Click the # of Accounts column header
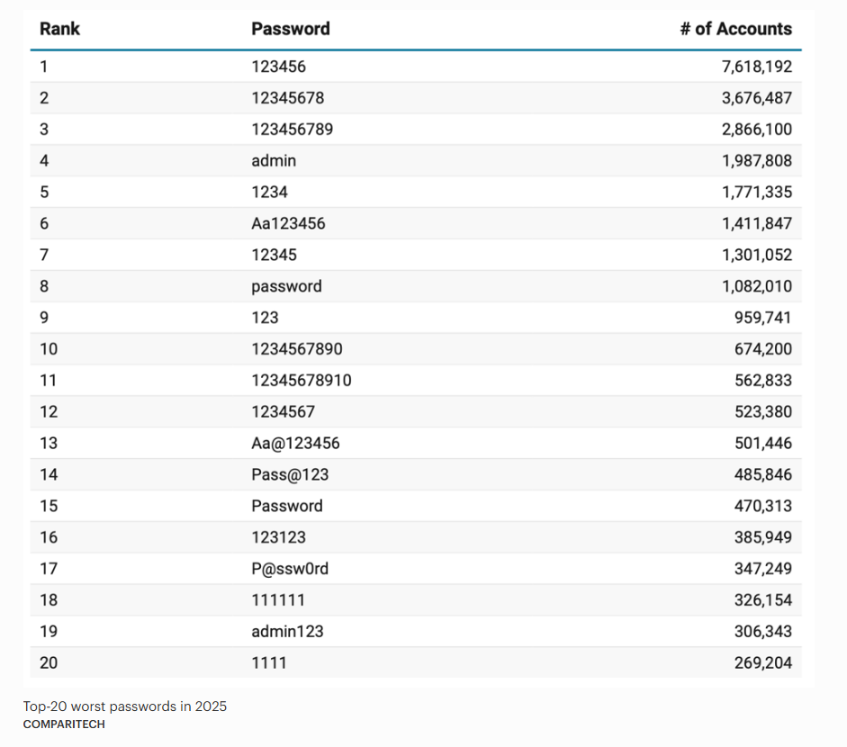This screenshot has width=847, height=747. 735,29
